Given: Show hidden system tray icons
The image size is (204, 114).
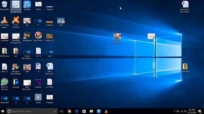Looking at the screenshot, I should pos(174,111).
